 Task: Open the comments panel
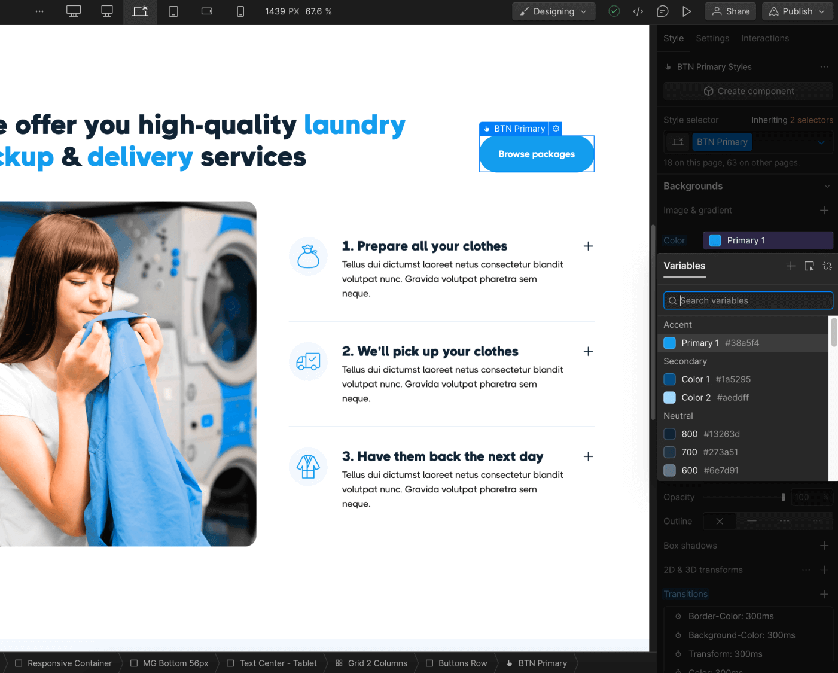click(662, 11)
